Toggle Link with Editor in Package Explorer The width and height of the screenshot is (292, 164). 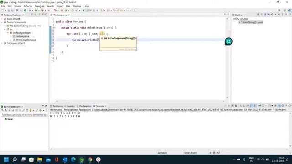tap(36, 15)
